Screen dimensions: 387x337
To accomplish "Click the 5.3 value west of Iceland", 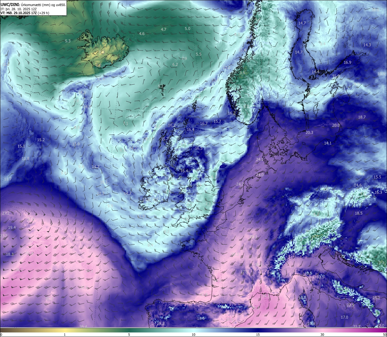I will click(68, 41).
